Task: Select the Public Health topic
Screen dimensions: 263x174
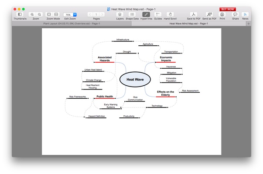Action: pyautogui.click(x=105, y=97)
